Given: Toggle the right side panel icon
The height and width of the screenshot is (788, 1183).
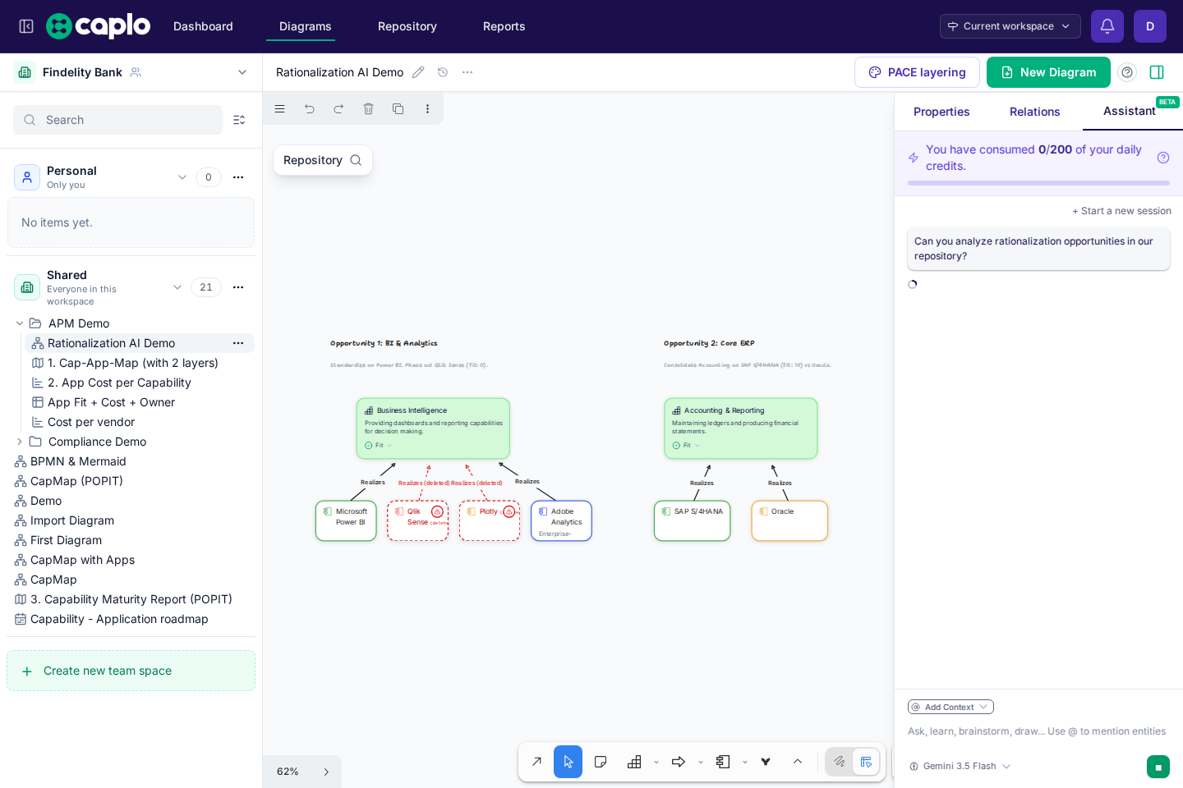Looking at the screenshot, I should tap(1157, 72).
